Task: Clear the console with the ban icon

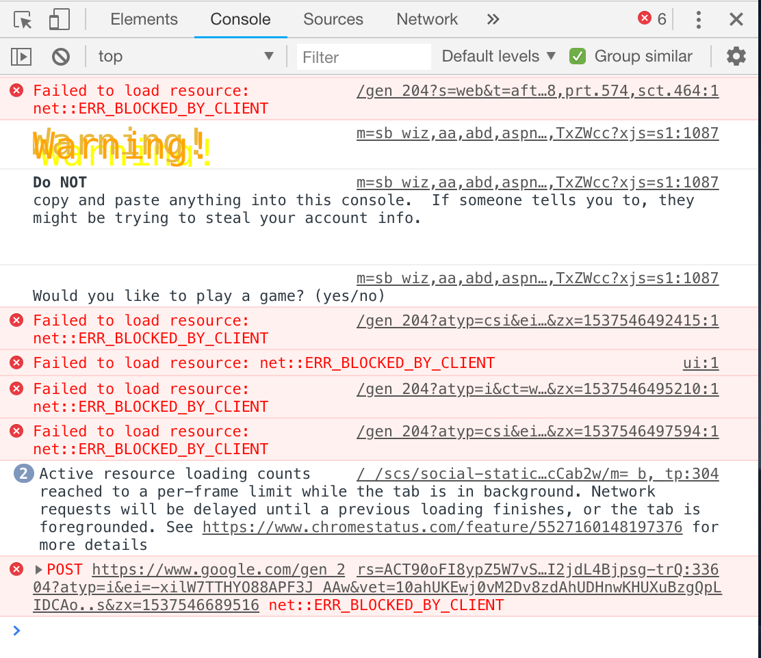Action: [61, 57]
